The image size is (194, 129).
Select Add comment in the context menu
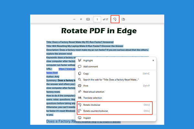(x=116, y=66)
